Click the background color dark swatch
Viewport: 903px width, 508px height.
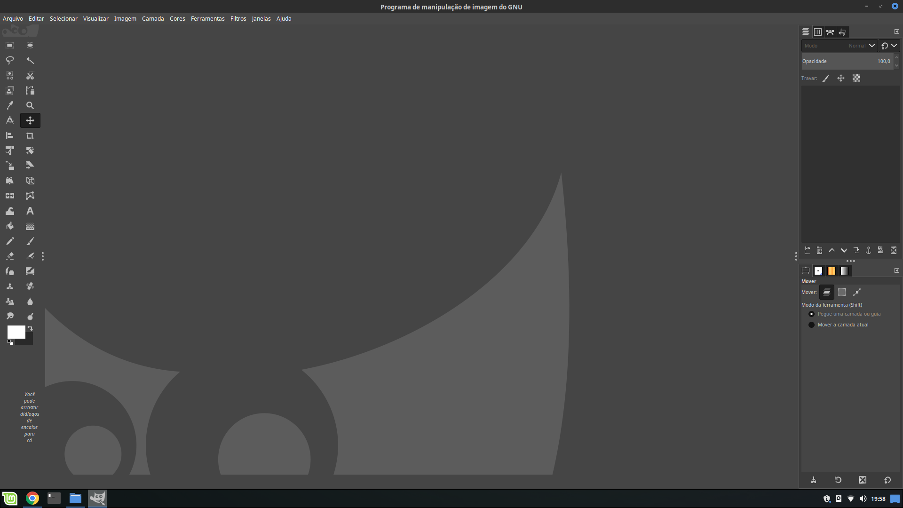tap(28, 341)
